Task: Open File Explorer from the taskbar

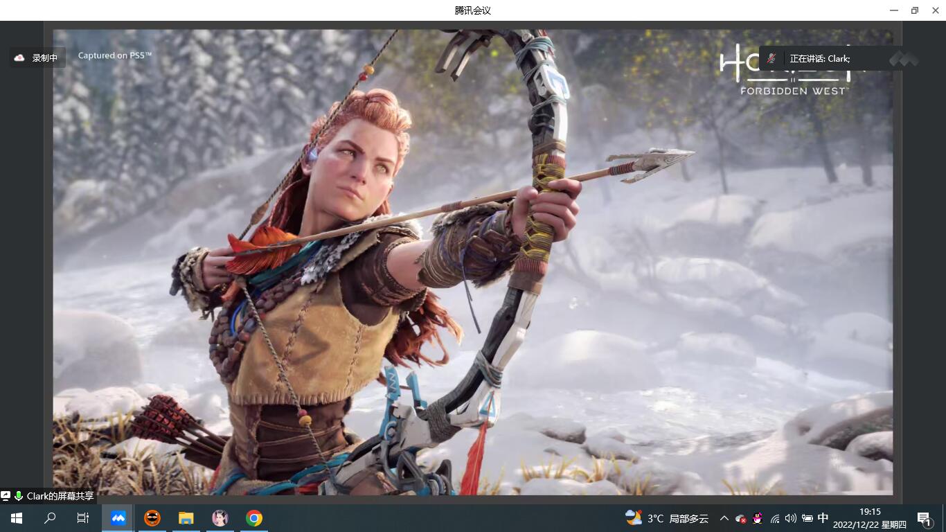Action: pos(186,518)
